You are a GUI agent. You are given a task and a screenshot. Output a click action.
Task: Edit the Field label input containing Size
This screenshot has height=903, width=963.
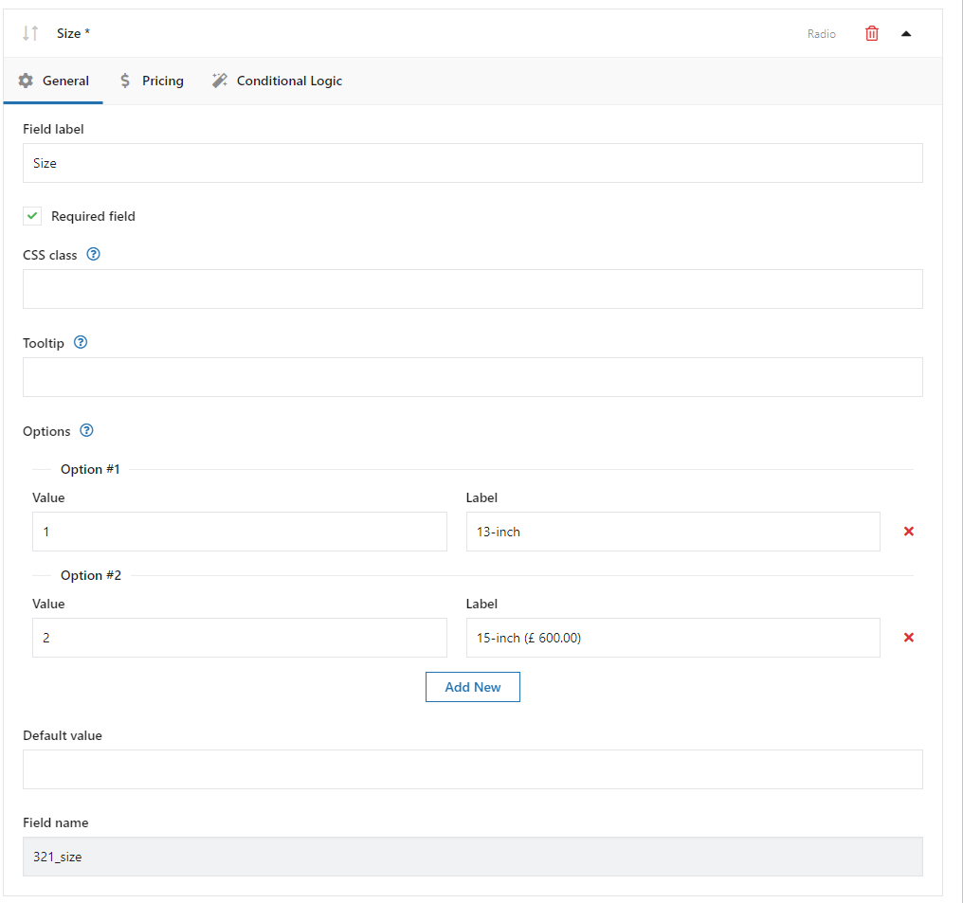click(x=472, y=163)
